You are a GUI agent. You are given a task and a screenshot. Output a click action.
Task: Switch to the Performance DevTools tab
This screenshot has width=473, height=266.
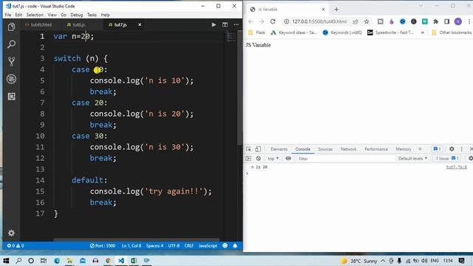376,149
